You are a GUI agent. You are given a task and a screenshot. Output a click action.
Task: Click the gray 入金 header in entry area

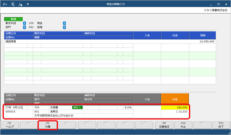click(x=147, y=99)
